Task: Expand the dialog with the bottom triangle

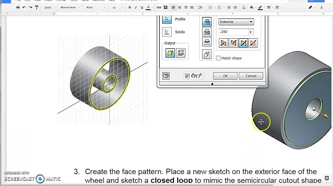Action: point(212,84)
